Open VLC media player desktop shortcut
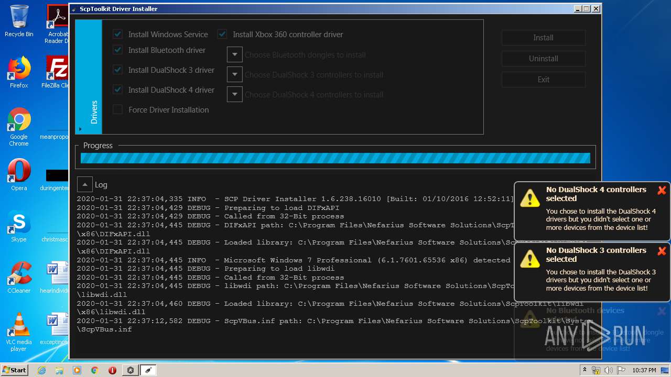This screenshot has width=671, height=377. (x=19, y=332)
